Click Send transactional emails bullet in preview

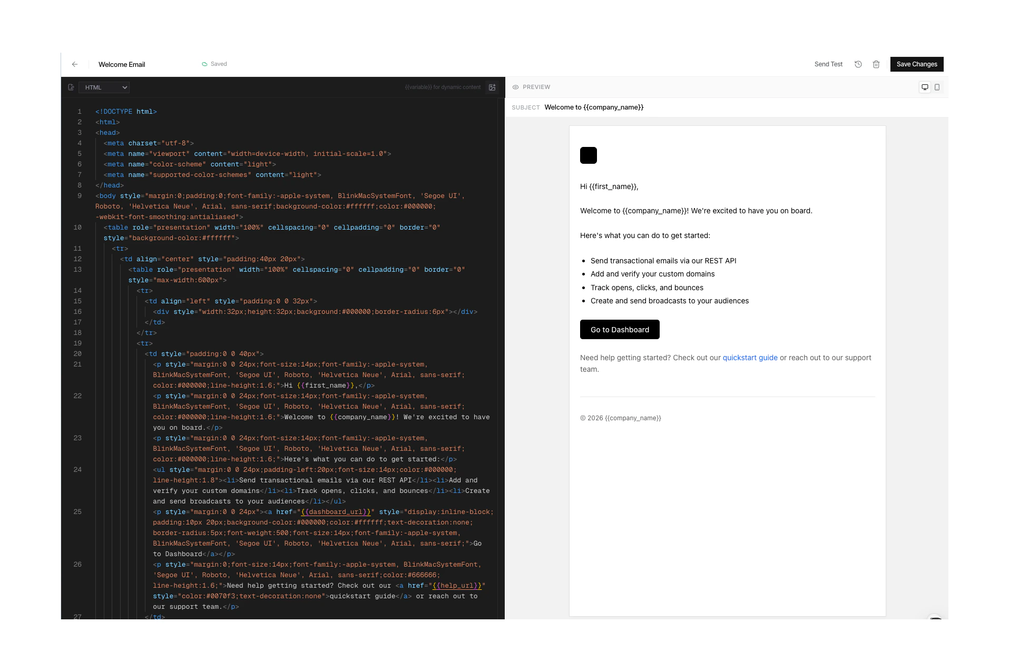663,261
